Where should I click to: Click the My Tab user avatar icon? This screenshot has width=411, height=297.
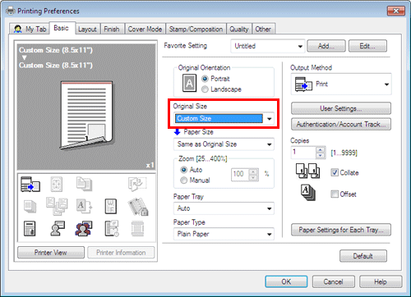point(17,29)
